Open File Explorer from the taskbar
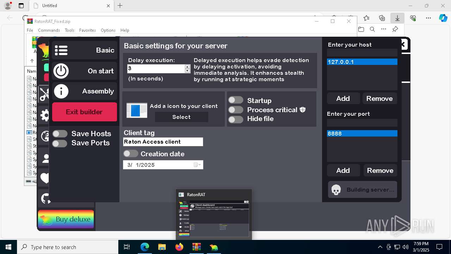This screenshot has width=451, height=254. click(162, 247)
